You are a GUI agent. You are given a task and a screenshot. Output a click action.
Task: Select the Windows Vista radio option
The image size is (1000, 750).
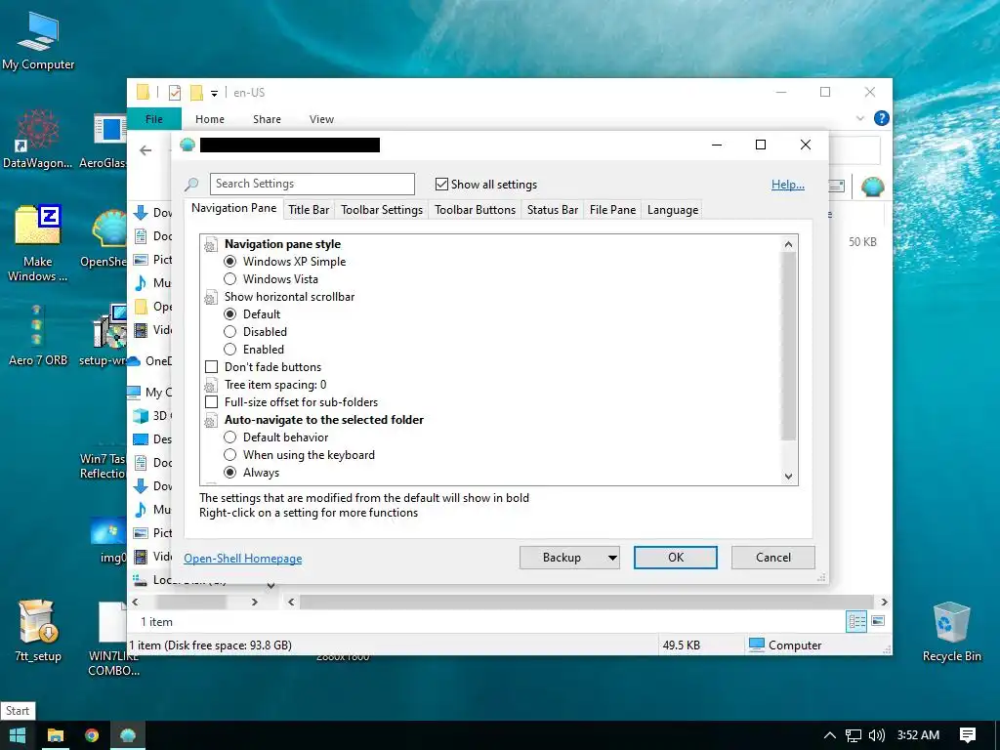click(230, 278)
